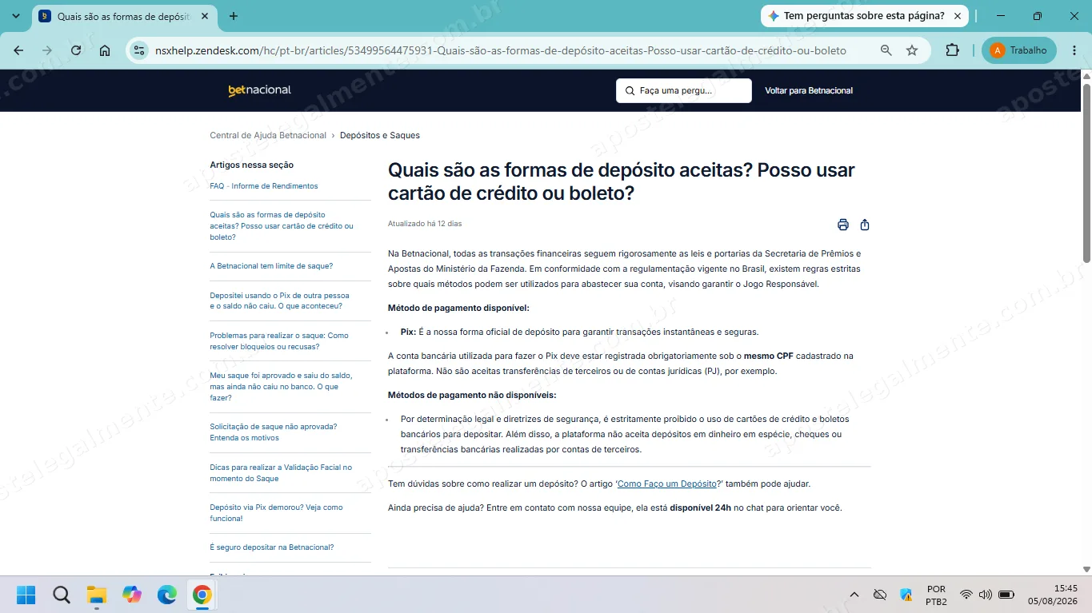
Task: Open sidebar 'Quais são as formas de depósito' article
Action: pyautogui.click(x=282, y=226)
